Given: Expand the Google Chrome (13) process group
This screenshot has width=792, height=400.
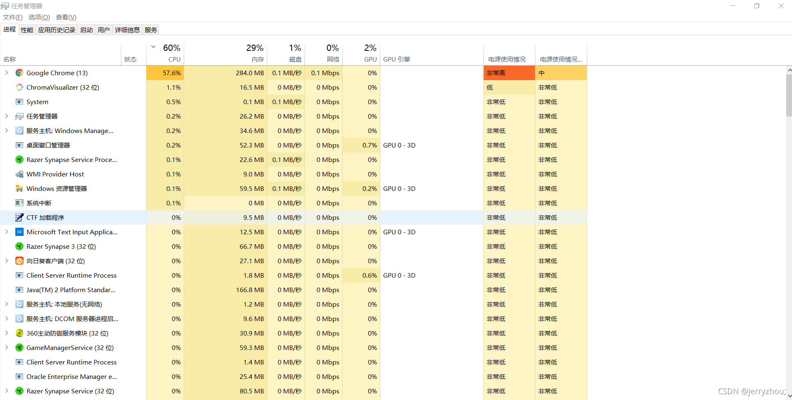Looking at the screenshot, I should click(7, 73).
